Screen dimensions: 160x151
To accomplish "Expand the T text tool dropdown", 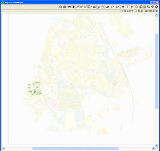I will pos(114,7).
